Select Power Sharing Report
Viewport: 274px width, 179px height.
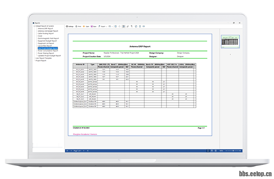click(x=46, y=53)
